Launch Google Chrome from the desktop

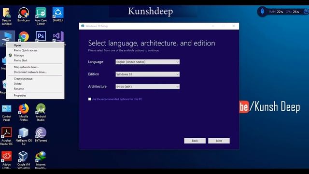(24, 36)
